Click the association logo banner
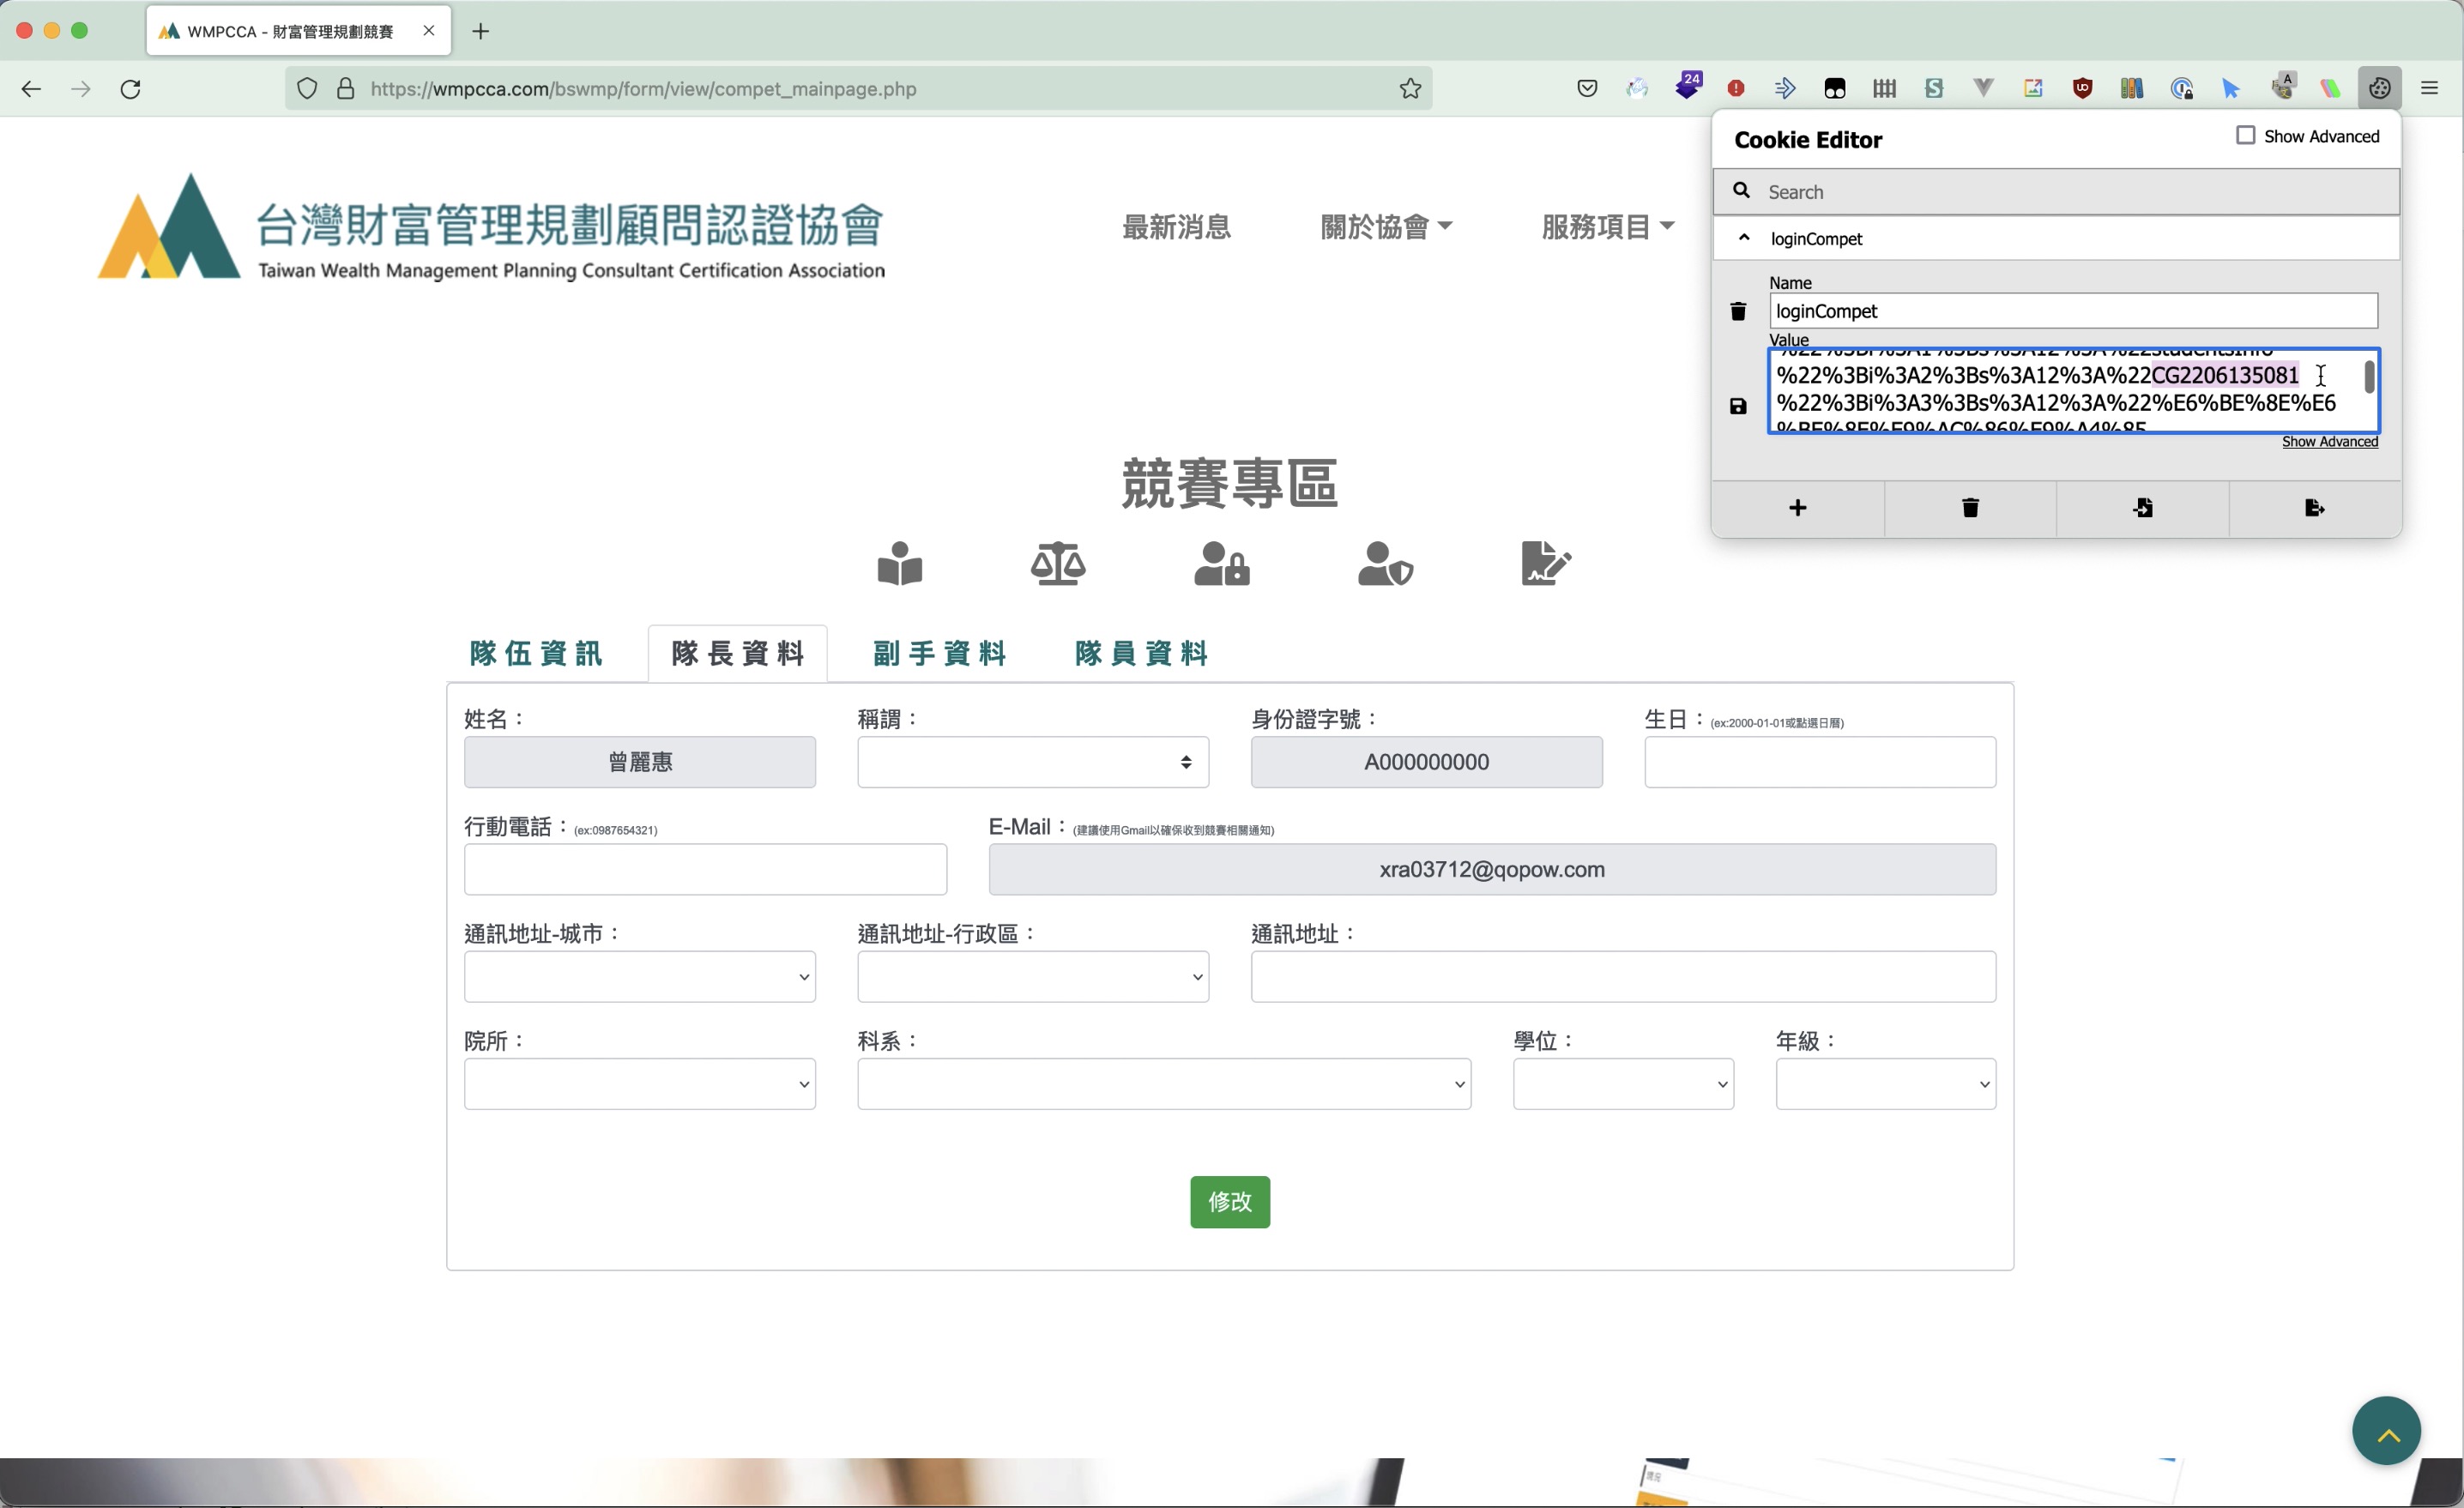This screenshot has height=1508, width=2464. pos(491,227)
